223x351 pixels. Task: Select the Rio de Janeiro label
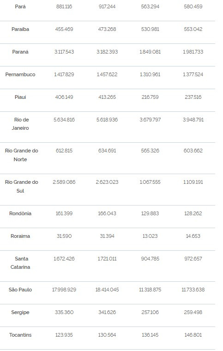click(x=20, y=124)
